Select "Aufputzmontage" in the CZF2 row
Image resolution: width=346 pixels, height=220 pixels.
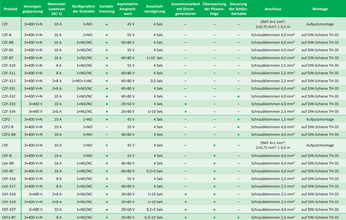point(320,119)
